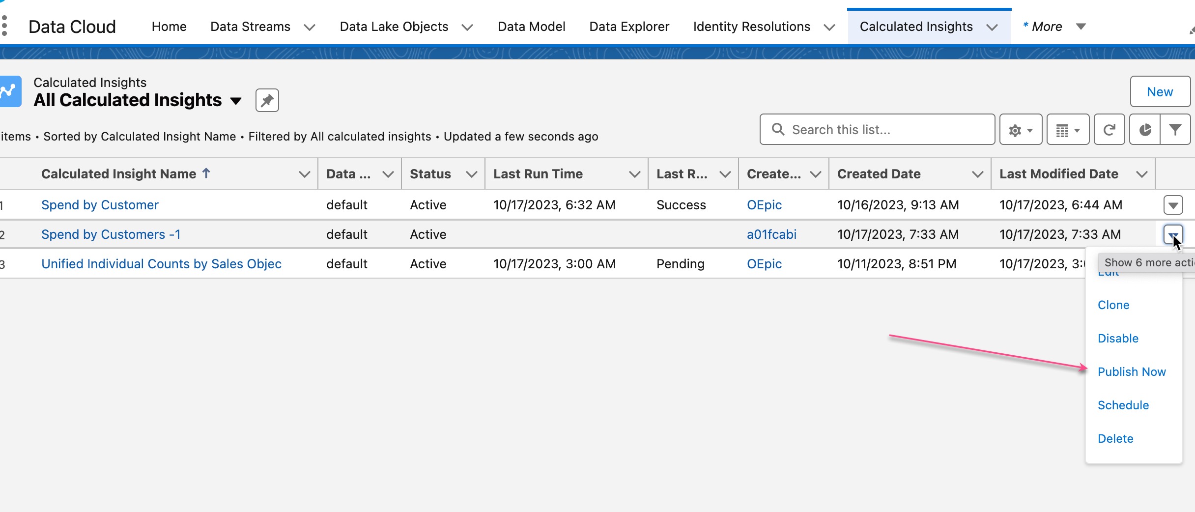This screenshot has height=512, width=1195.
Task: Focus the Search this list field
Action: point(877,129)
